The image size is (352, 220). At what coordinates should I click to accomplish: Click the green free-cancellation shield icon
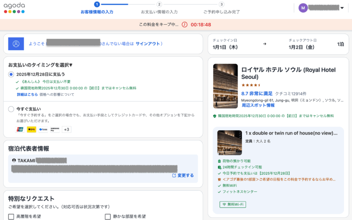tap(215, 116)
